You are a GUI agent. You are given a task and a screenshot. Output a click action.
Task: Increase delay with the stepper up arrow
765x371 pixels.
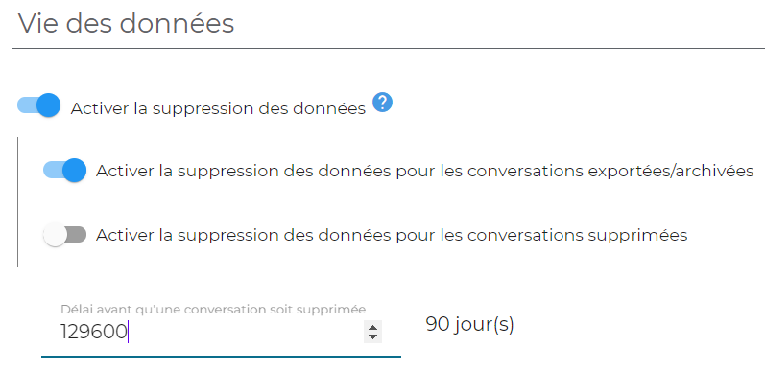[372, 327]
